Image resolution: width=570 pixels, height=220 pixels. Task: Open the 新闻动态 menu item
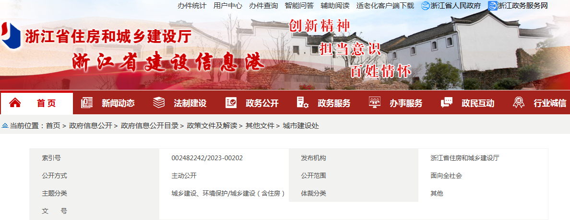[x=118, y=103]
